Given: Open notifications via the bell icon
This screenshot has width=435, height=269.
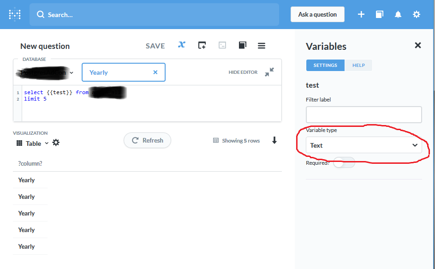Looking at the screenshot, I should tap(398, 14).
